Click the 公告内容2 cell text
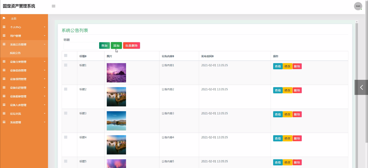This screenshot has height=168, width=368. click(x=168, y=90)
